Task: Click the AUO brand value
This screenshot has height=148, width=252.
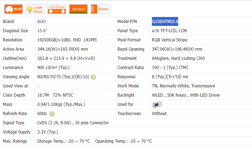Action: pyautogui.click(x=42, y=22)
